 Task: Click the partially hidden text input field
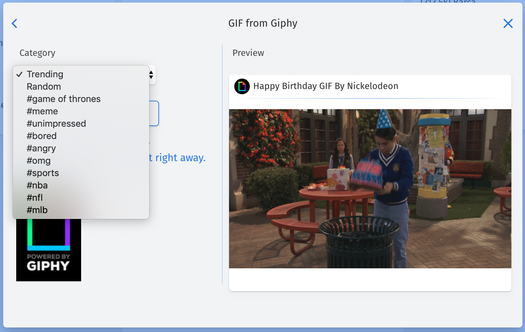point(154,113)
